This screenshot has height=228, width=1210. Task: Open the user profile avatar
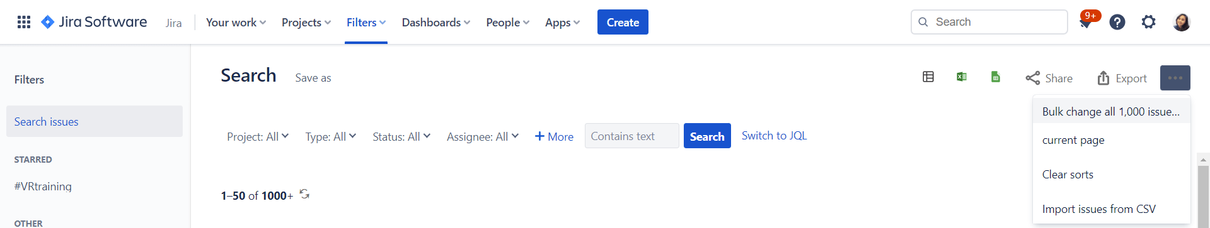click(x=1182, y=22)
